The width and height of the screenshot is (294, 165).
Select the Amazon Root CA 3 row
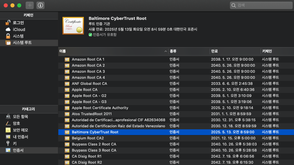(x=176, y=71)
